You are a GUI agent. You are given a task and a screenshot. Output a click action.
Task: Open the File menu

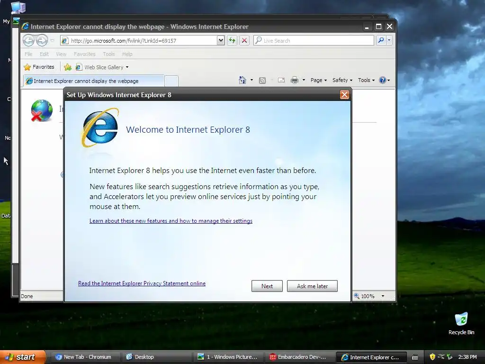[x=28, y=54]
